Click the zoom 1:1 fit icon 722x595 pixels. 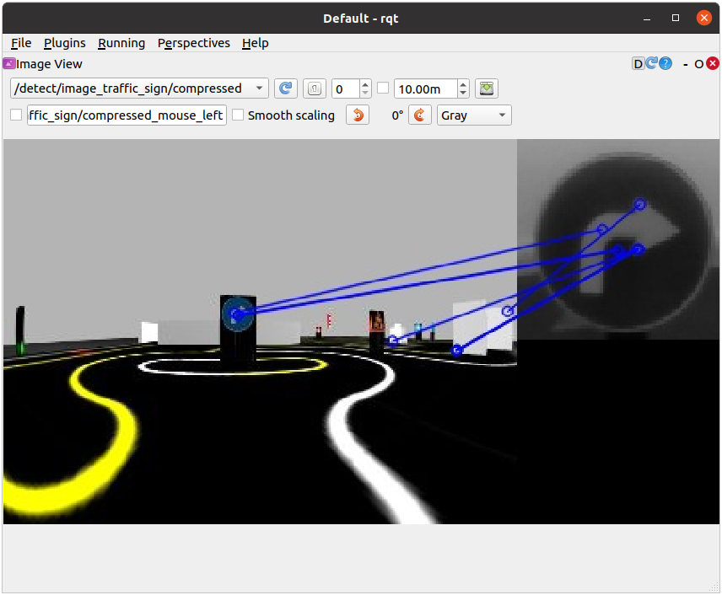(x=314, y=88)
